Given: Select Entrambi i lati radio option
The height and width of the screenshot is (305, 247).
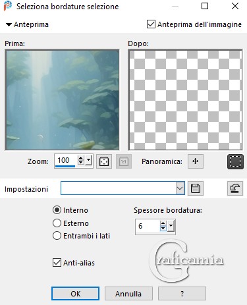Looking at the screenshot, I should tap(57, 236).
